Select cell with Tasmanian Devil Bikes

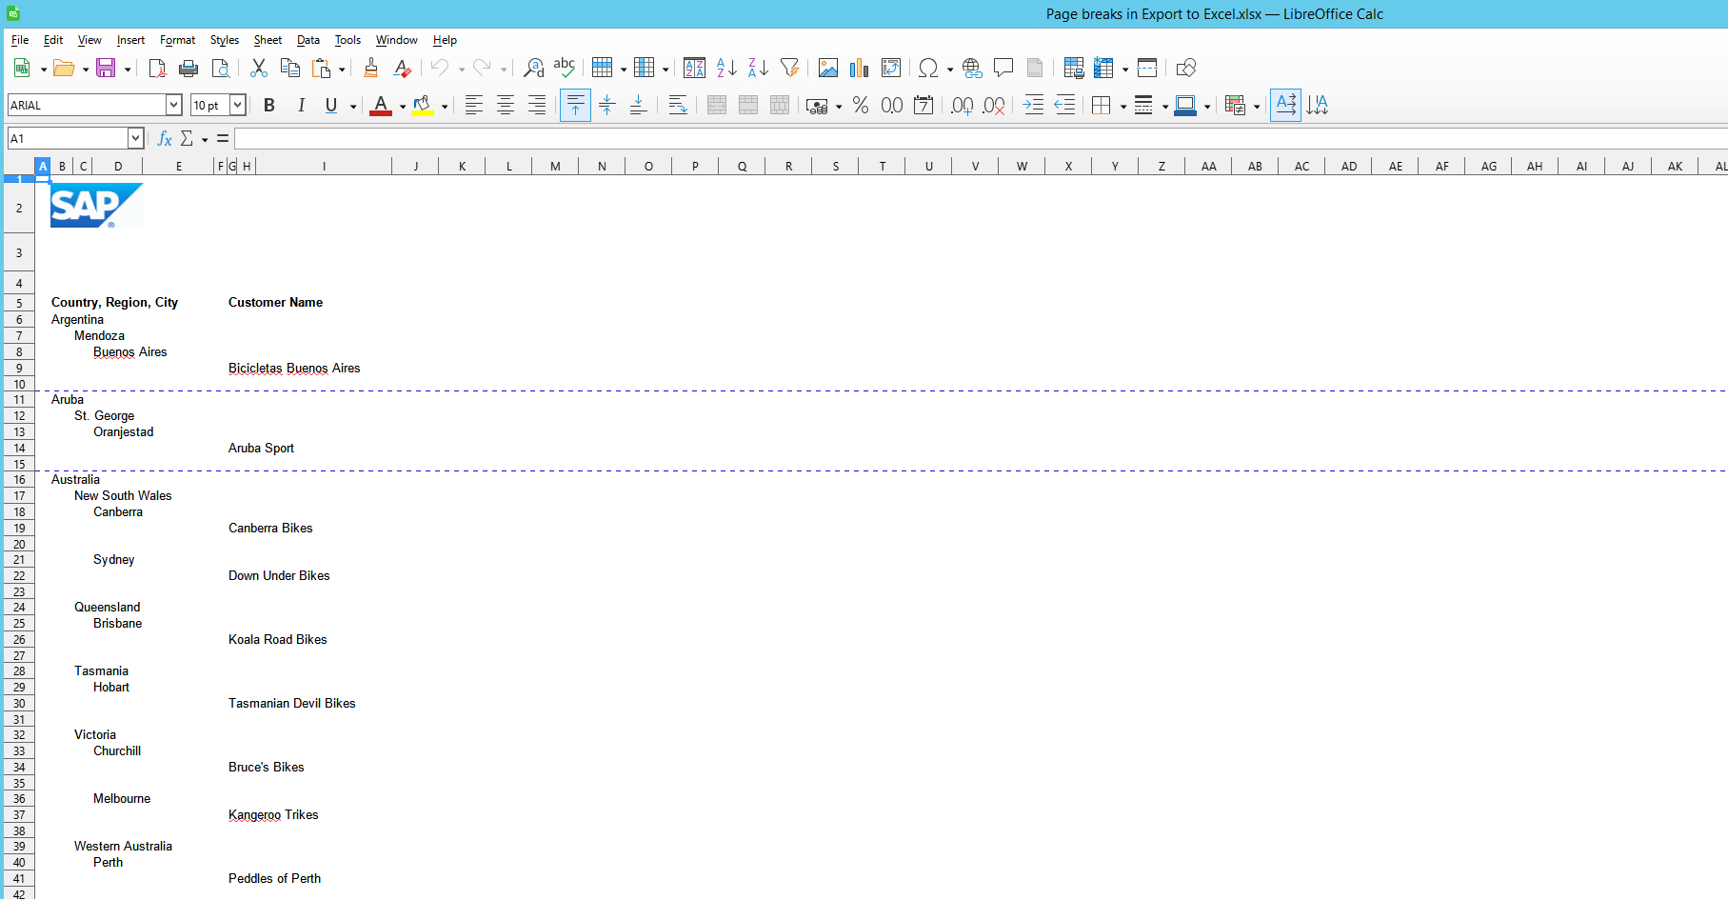[x=291, y=704]
